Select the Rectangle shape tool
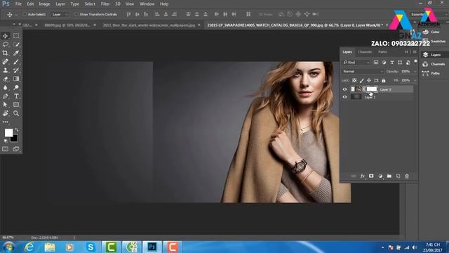This screenshot has height=253, width=449. (x=16, y=105)
